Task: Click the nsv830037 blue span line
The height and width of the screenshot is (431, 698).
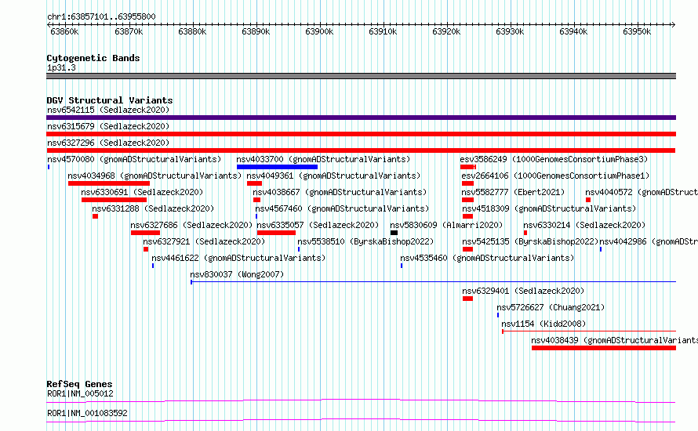Action: [x=433, y=282]
